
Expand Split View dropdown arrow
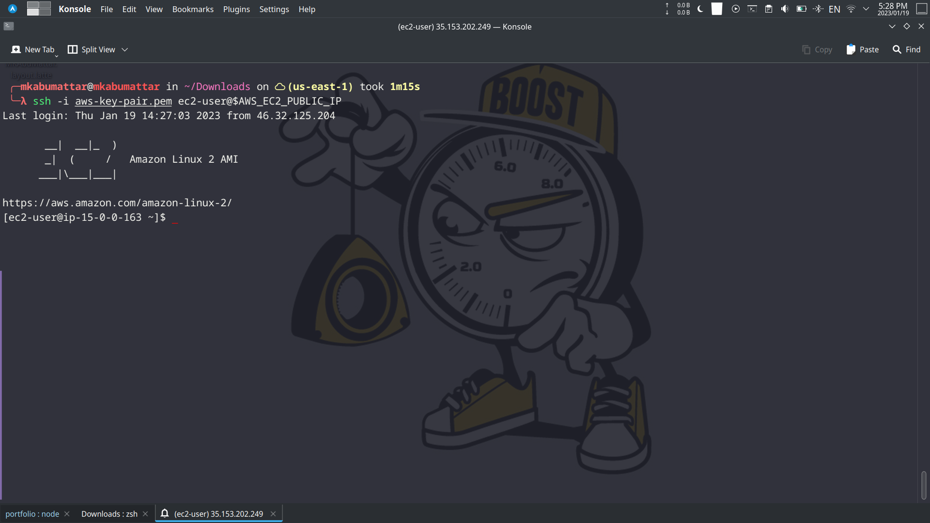click(x=124, y=49)
